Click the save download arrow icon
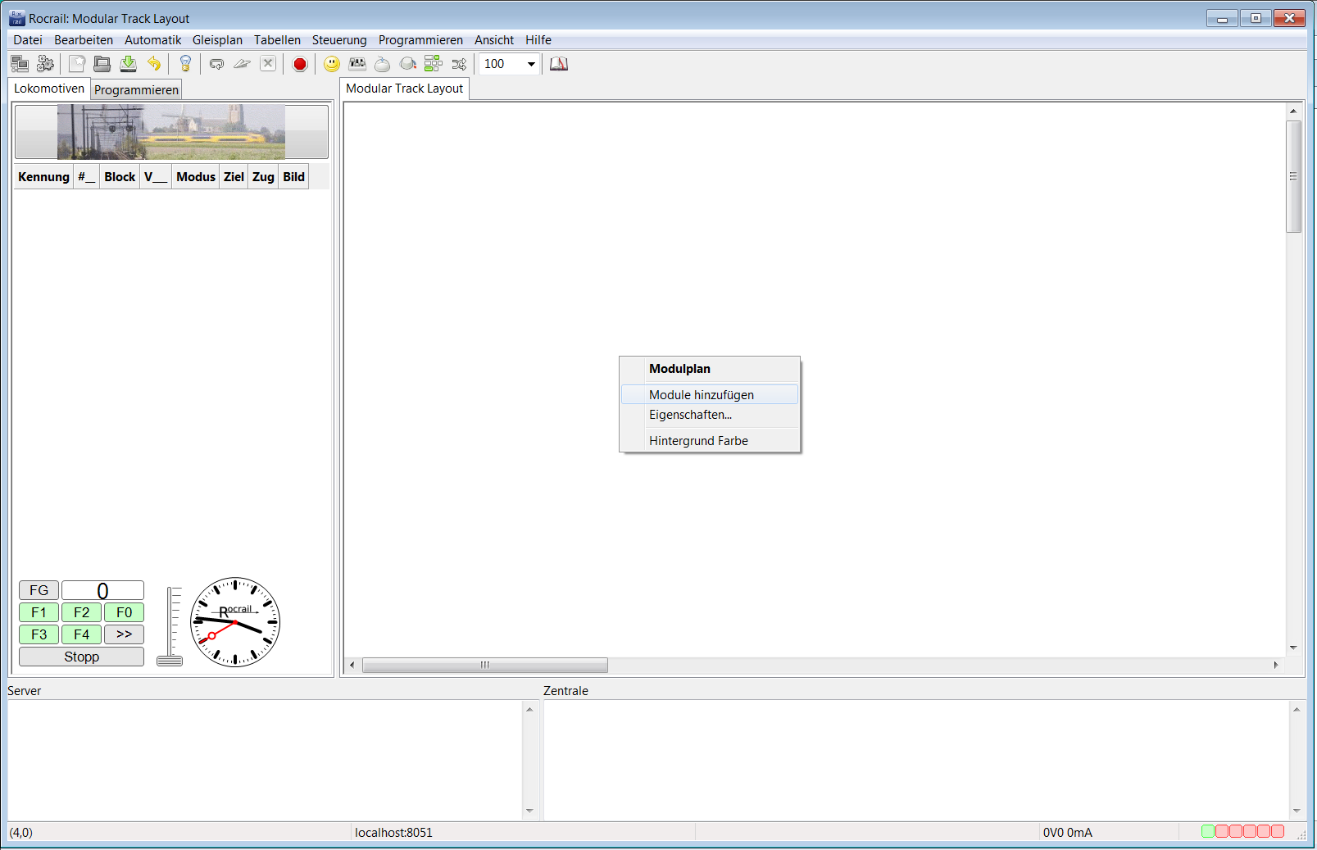The height and width of the screenshot is (850, 1317). [x=129, y=64]
